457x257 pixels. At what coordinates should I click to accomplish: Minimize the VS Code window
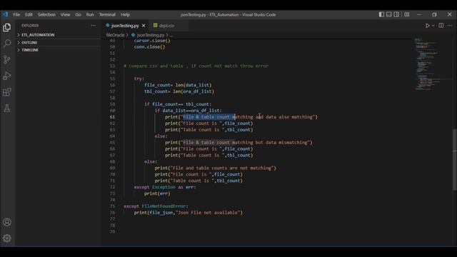[x=419, y=14]
